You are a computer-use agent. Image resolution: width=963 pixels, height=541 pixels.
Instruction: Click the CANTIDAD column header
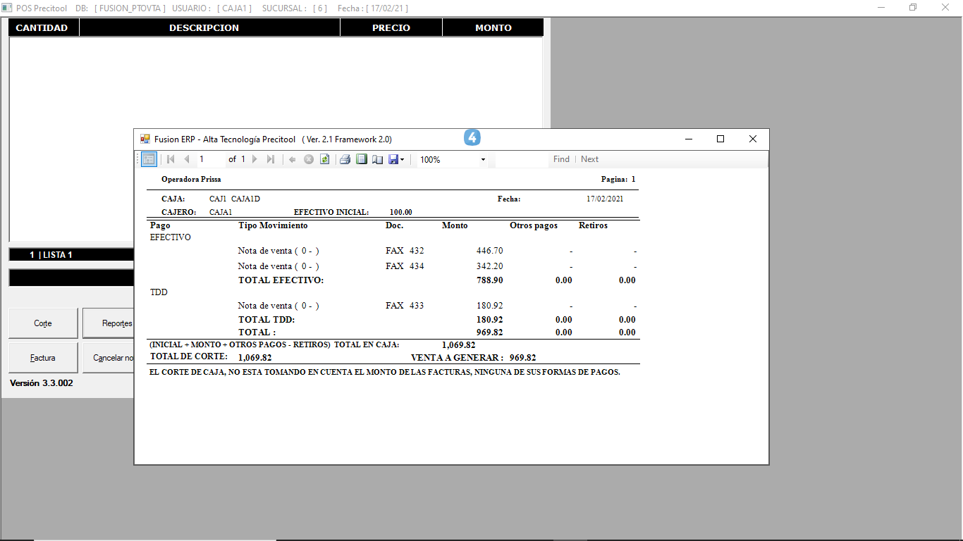[42, 27]
